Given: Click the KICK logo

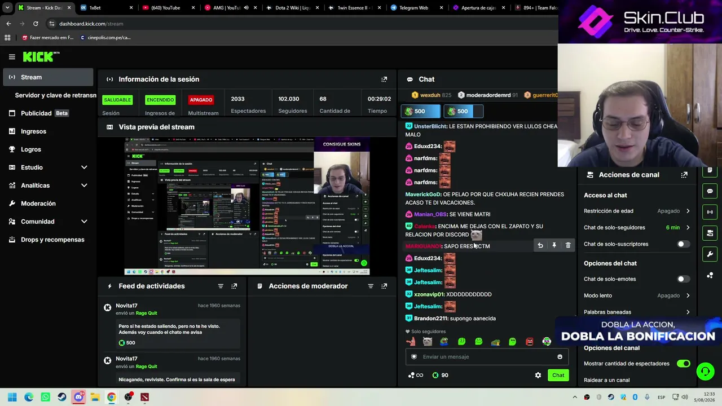Looking at the screenshot, I should 41,56.
